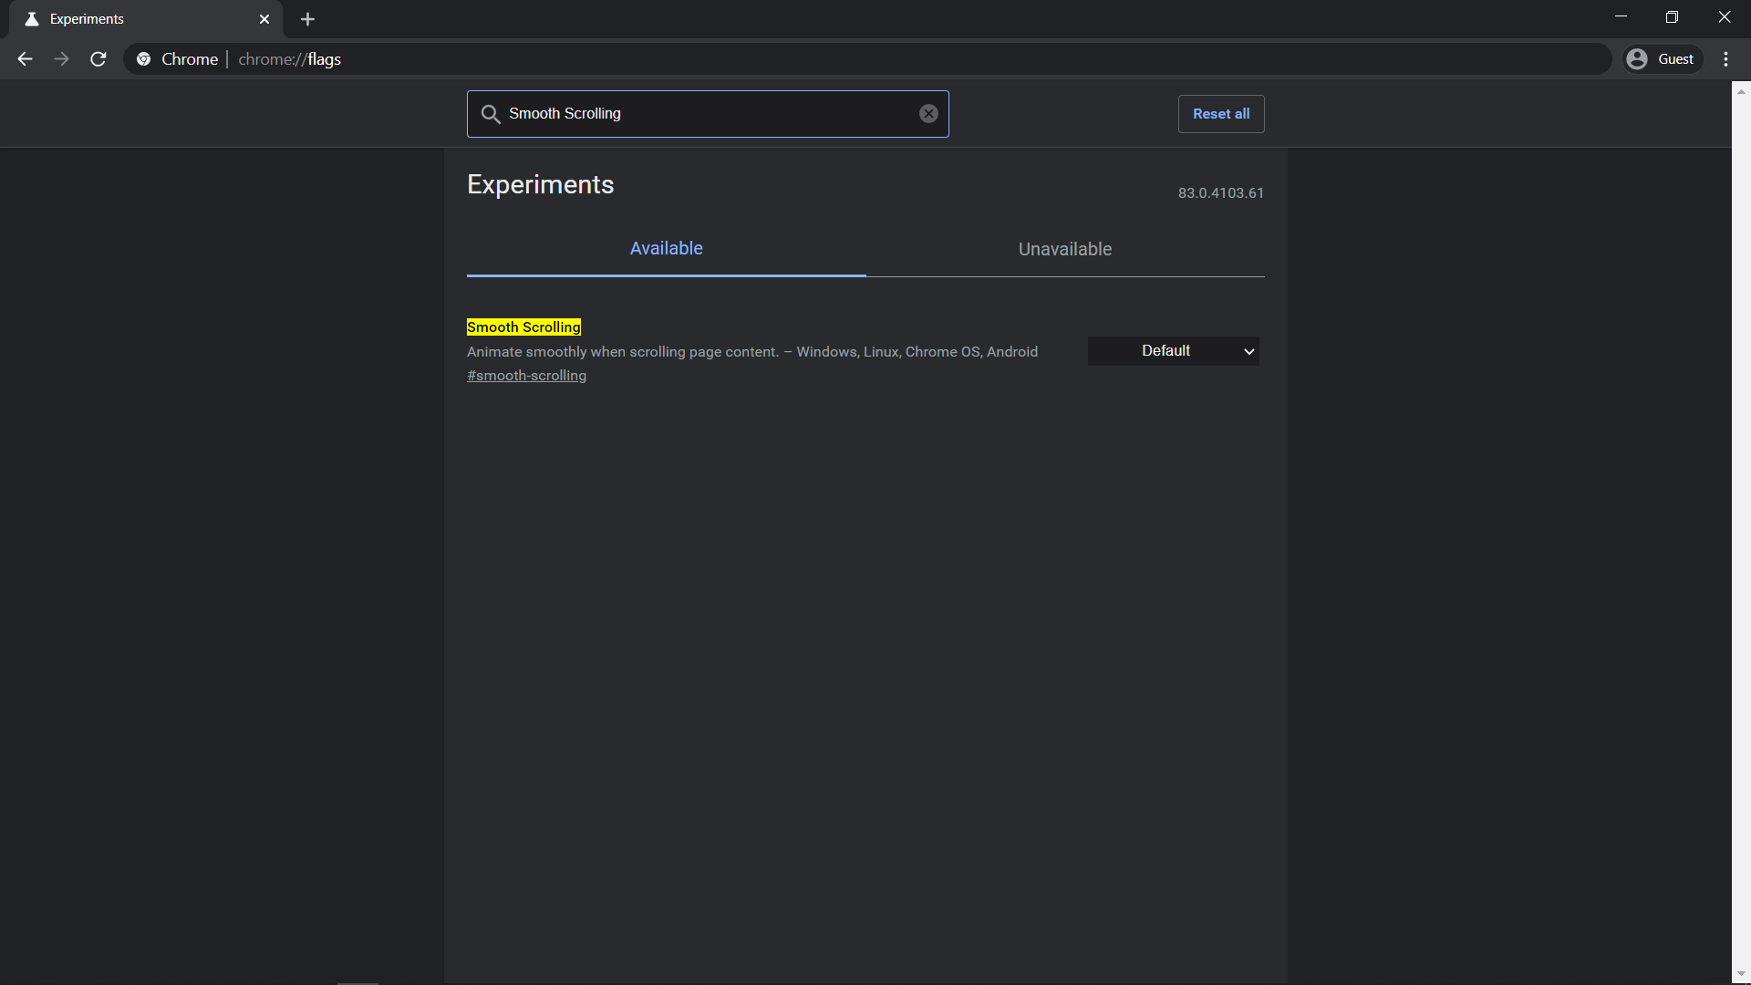Click the forward navigation arrow
The image size is (1751, 985).
61,59
